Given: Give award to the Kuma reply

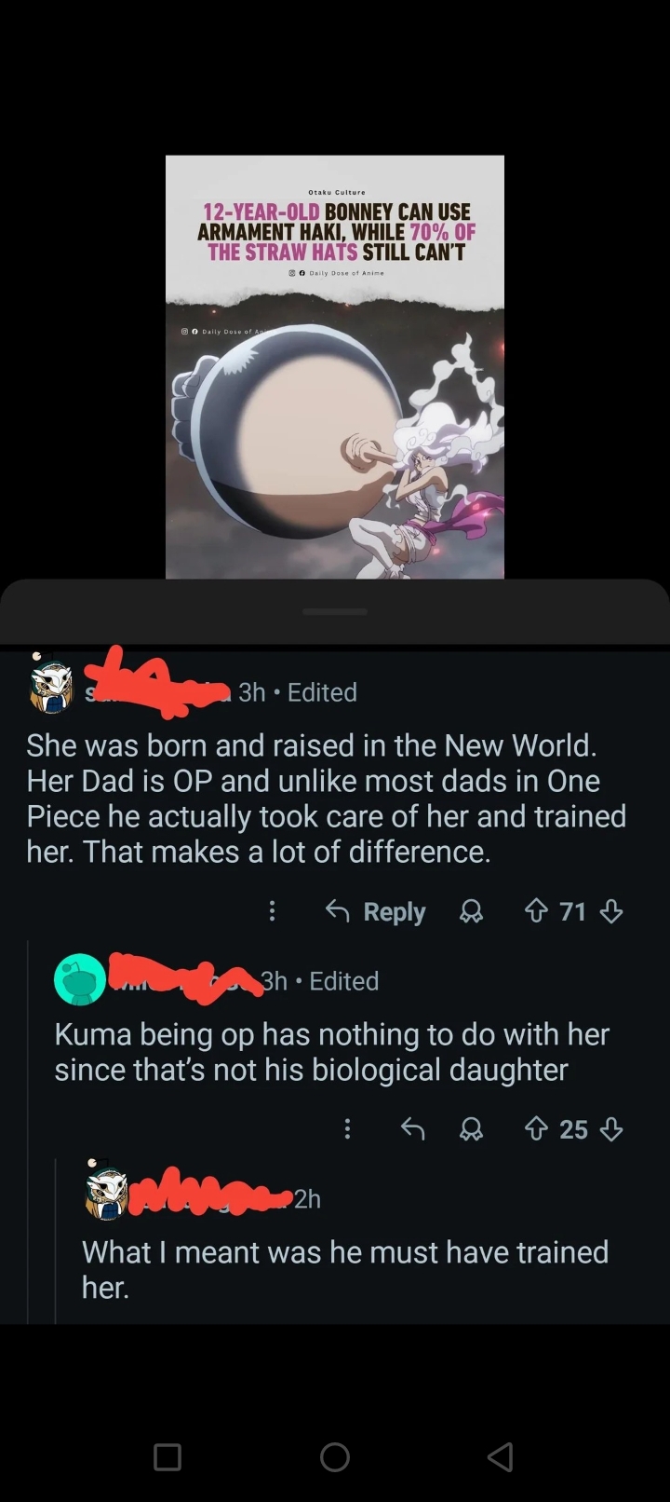Looking at the screenshot, I should (472, 1129).
